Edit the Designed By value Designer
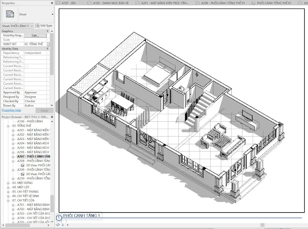 (x=35, y=97)
